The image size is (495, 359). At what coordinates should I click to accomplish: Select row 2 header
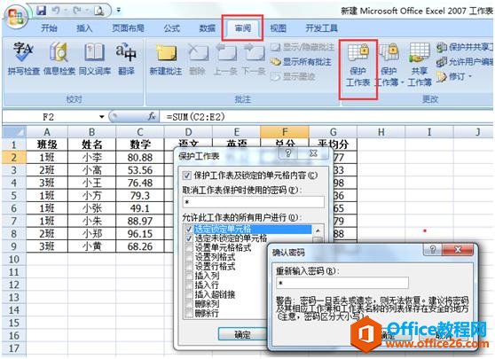click(14, 157)
